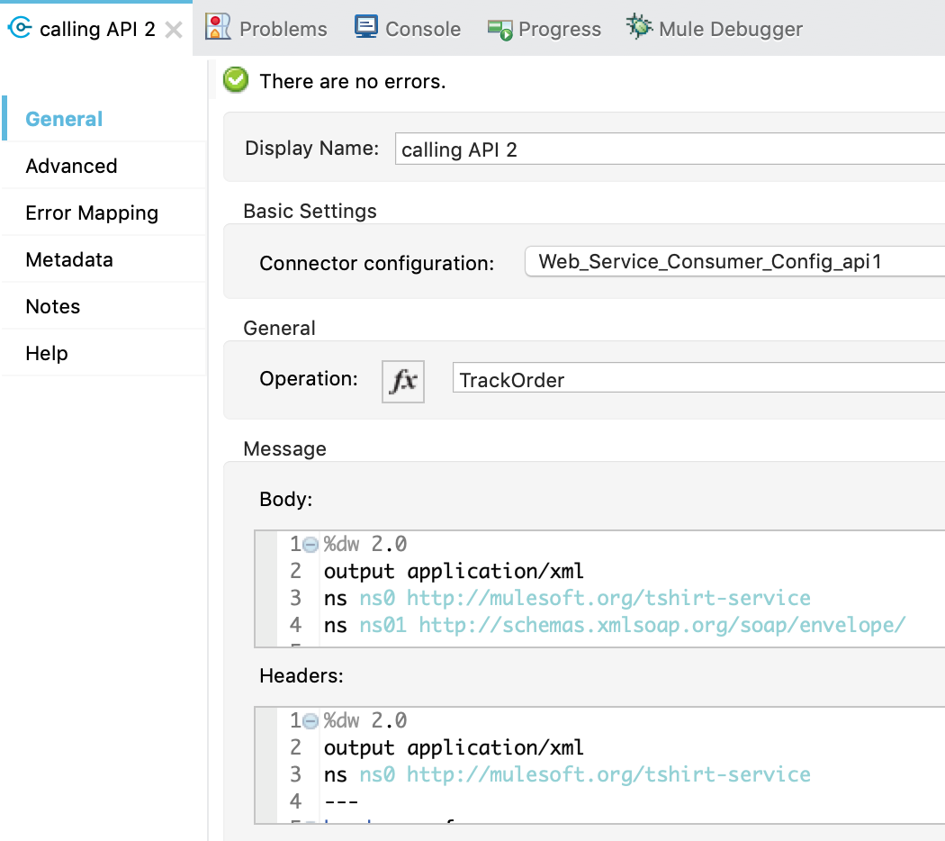This screenshot has width=945, height=841.
Task: Switch to the Console tab
Action: (x=422, y=29)
